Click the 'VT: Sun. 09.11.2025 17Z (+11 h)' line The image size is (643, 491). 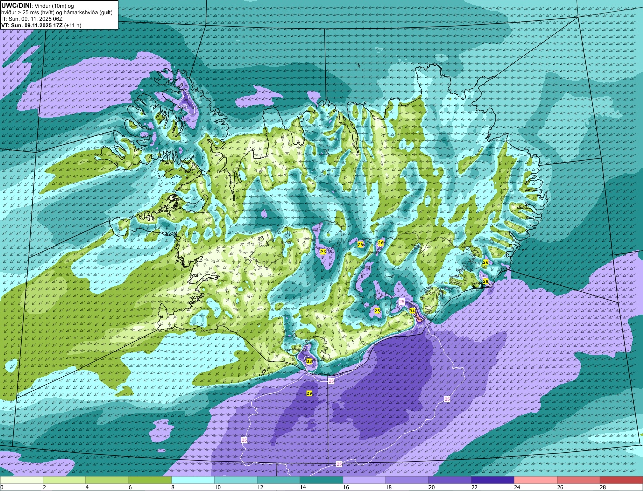(x=41, y=25)
